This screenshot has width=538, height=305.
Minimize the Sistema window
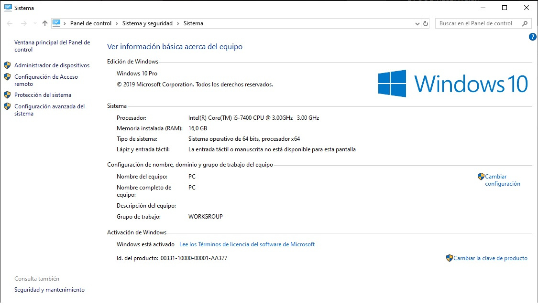[483, 8]
